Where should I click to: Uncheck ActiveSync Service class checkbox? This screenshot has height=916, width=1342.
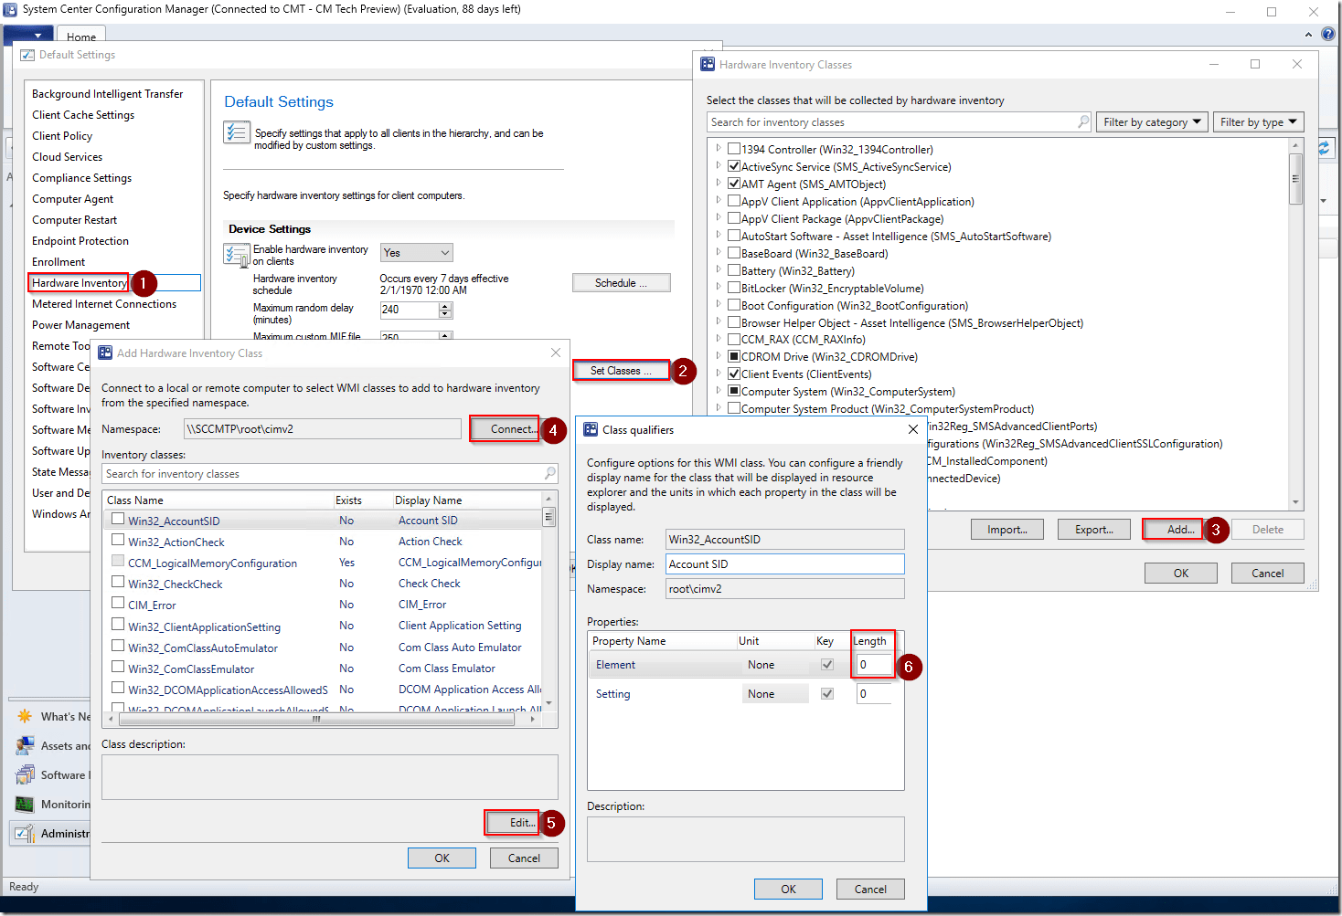click(x=734, y=166)
